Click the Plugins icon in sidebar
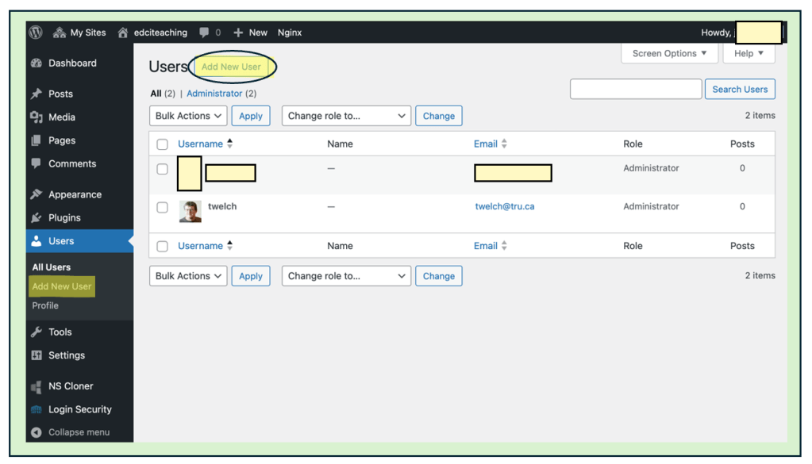812x464 pixels. pos(36,218)
